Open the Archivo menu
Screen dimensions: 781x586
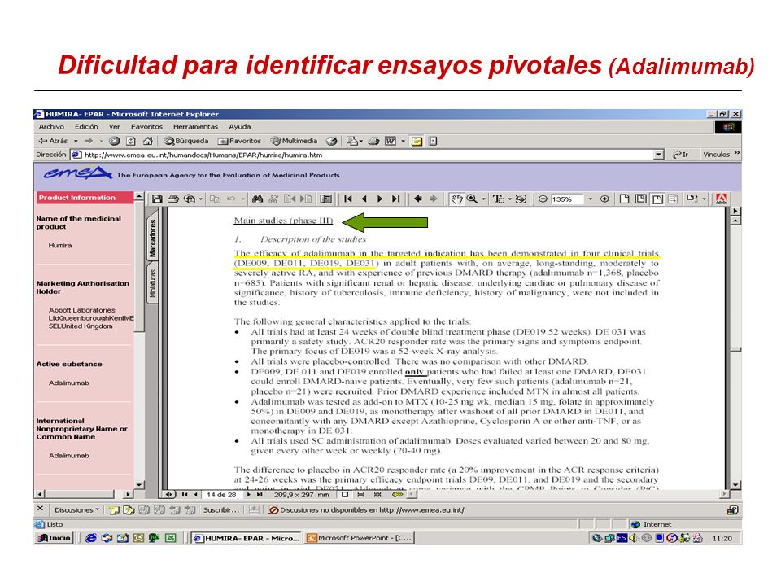[x=51, y=127]
